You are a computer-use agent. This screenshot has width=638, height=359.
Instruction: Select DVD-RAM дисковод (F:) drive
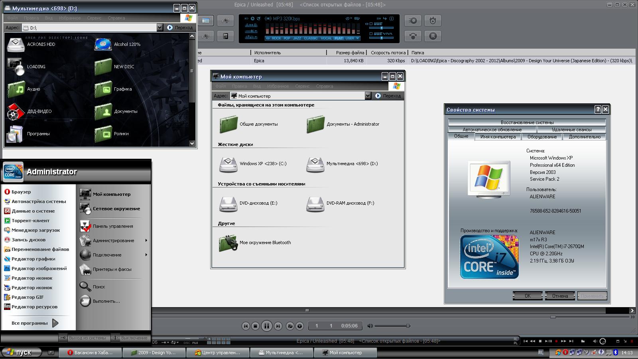(315, 203)
